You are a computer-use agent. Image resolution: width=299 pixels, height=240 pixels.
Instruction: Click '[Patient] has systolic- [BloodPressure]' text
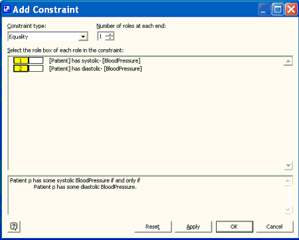tap(95, 60)
